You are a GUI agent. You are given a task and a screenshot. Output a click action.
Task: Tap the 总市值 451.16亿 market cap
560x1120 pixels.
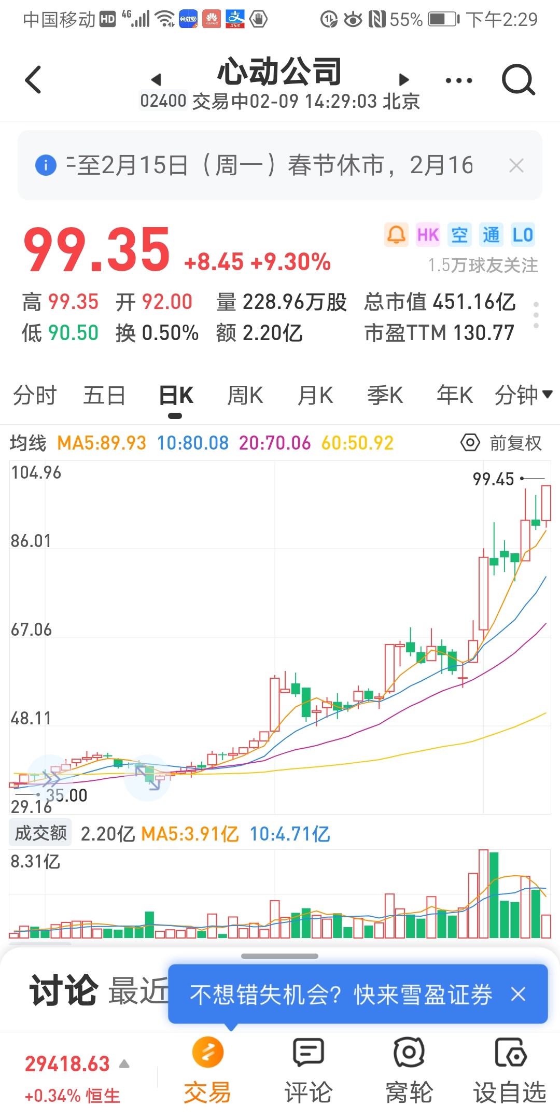[x=440, y=302]
